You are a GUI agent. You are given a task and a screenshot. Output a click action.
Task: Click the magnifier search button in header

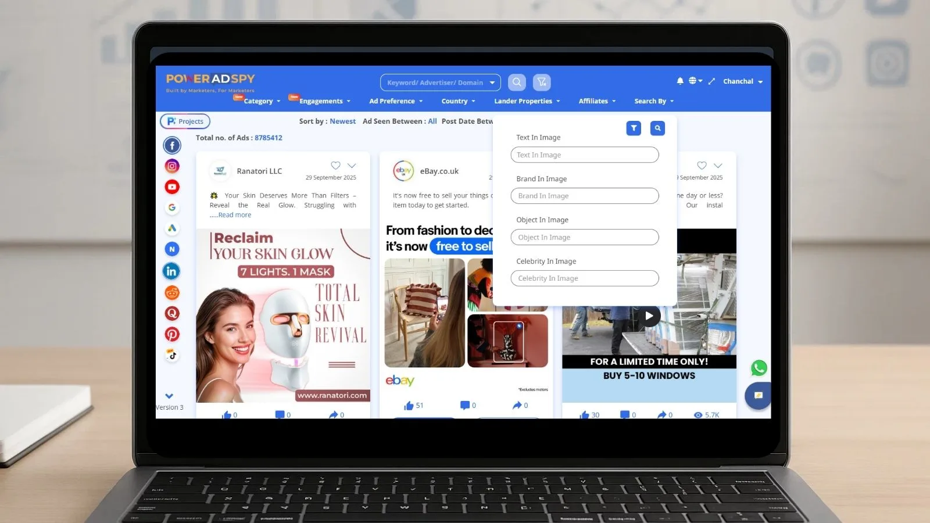tap(517, 83)
